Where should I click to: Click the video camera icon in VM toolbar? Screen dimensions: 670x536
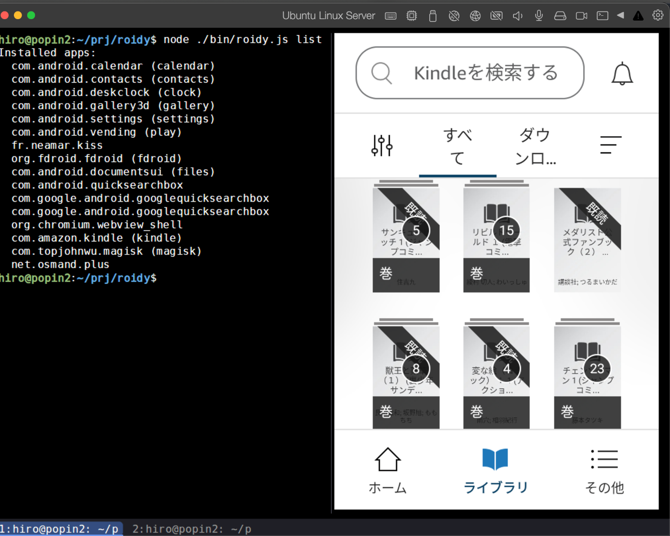pos(581,16)
